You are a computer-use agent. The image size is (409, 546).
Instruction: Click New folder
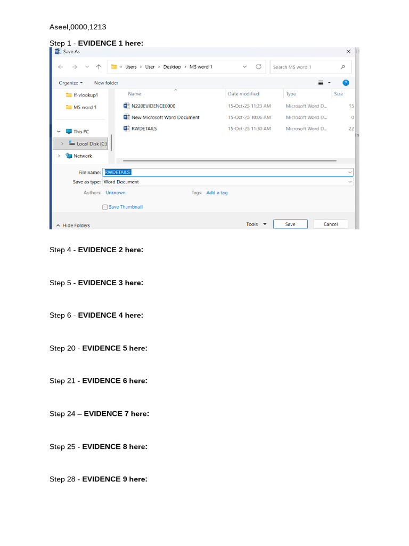click(106, 83)
